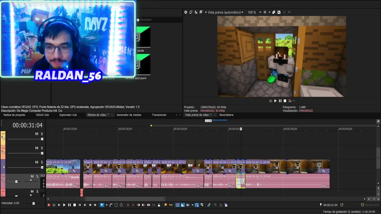The image size is (381, 214).
Task: Mute audio track 9 with M button
Action: point(32,192)
